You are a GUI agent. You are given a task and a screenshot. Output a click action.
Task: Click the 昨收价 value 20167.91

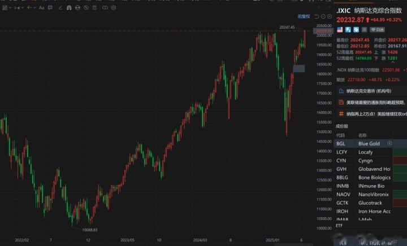click(397, 46)
